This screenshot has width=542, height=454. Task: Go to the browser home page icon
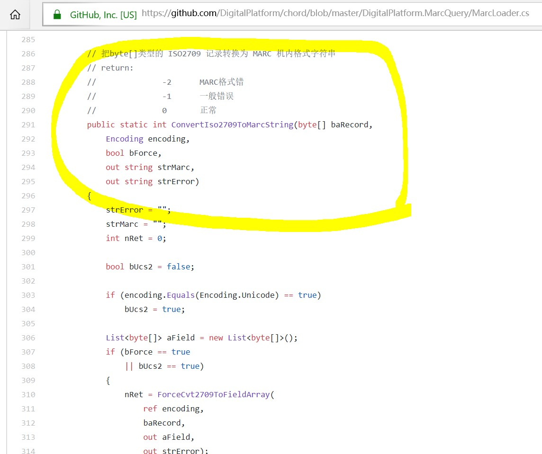[x=15, y=15]
